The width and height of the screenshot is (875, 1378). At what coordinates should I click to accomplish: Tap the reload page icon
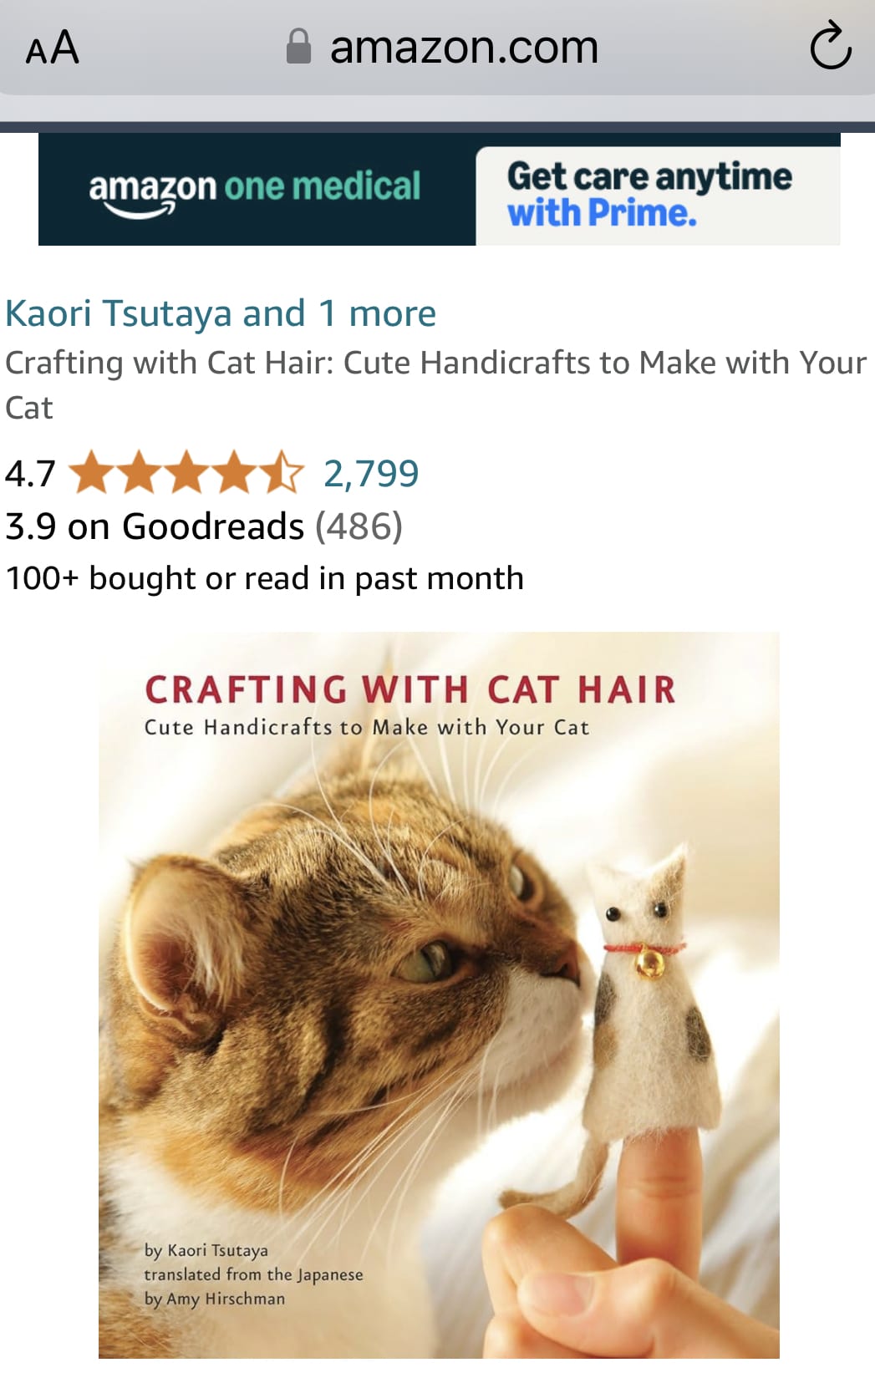pyautogui.click(x=830, y=47)
